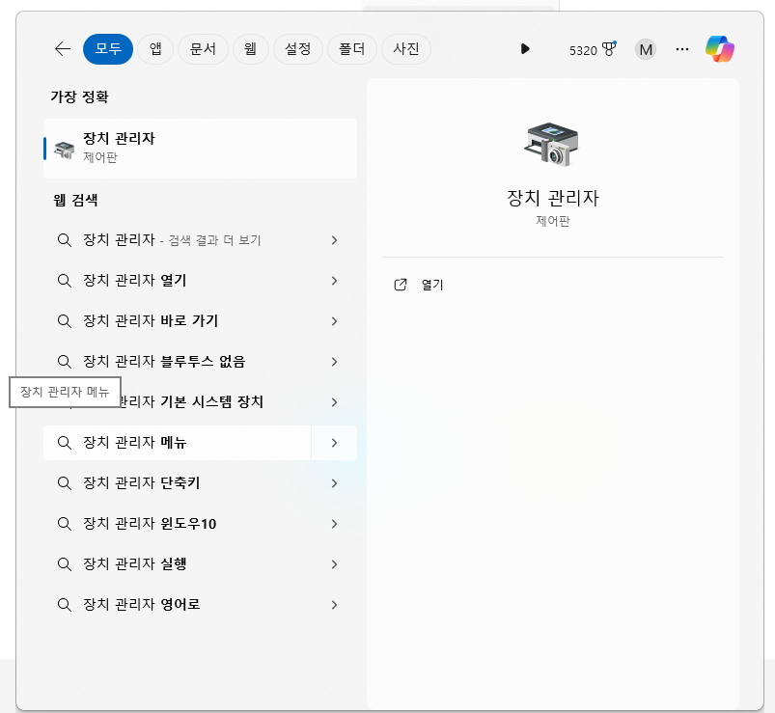Open the account menu with the M avatar
This screenshot has height=713, width=775.
pos(646,49)
